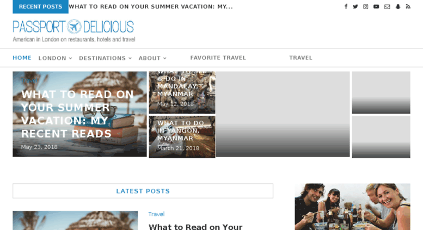
Task: Expand the About dropdown menu
Action: coord(152,58)
